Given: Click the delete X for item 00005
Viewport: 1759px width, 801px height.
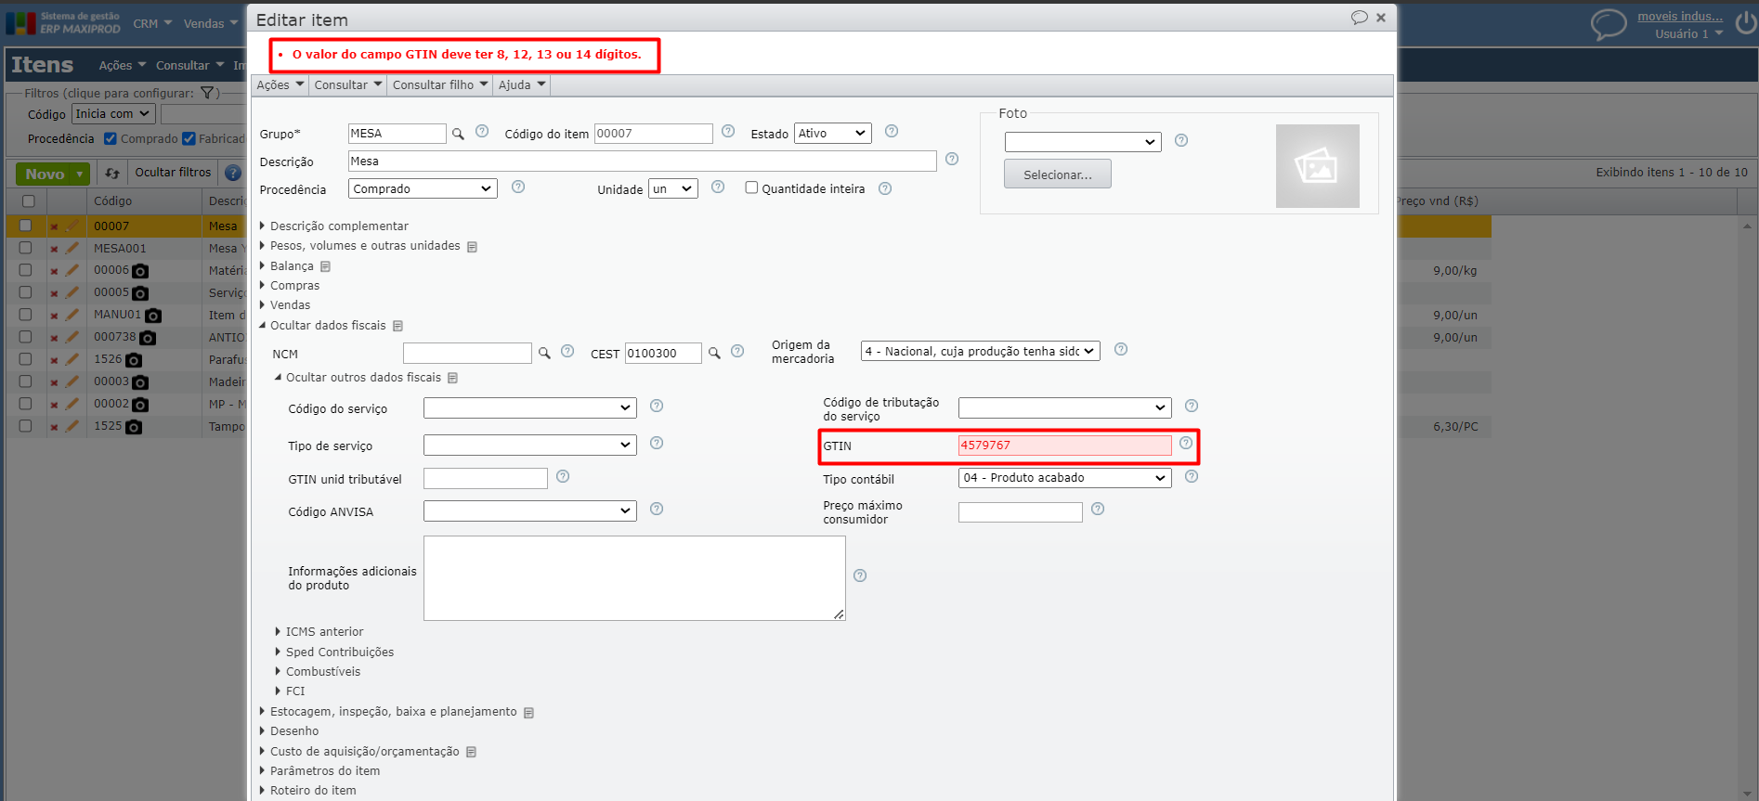Looking at the screenshot, I should [x=54, y=293].
